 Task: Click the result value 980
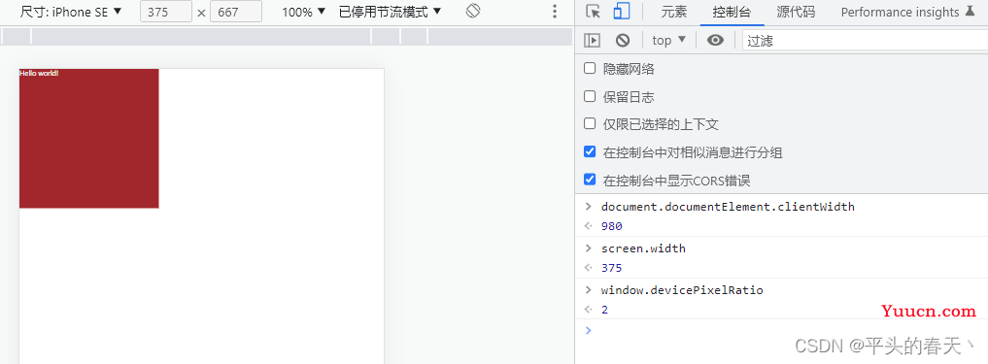pos(612,226)
